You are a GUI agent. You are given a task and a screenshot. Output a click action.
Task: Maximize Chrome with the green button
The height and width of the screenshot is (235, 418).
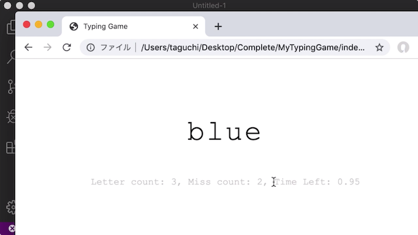coord(51,25)
